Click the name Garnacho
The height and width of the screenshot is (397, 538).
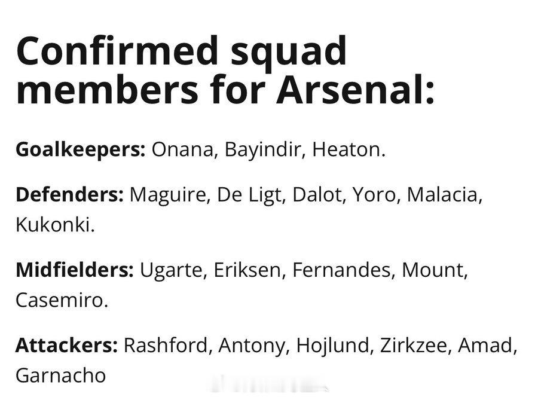61,375
